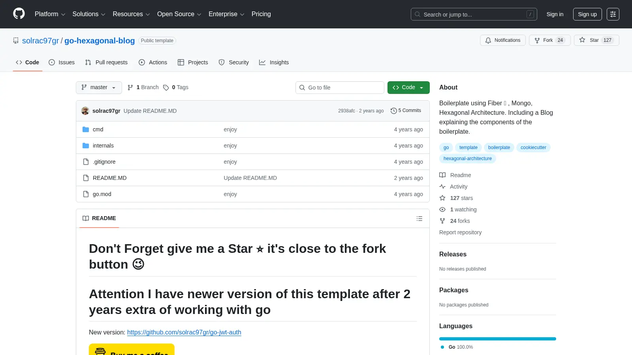Click the book icon next to Readme
Screen dimensions: 632x355
442,175
